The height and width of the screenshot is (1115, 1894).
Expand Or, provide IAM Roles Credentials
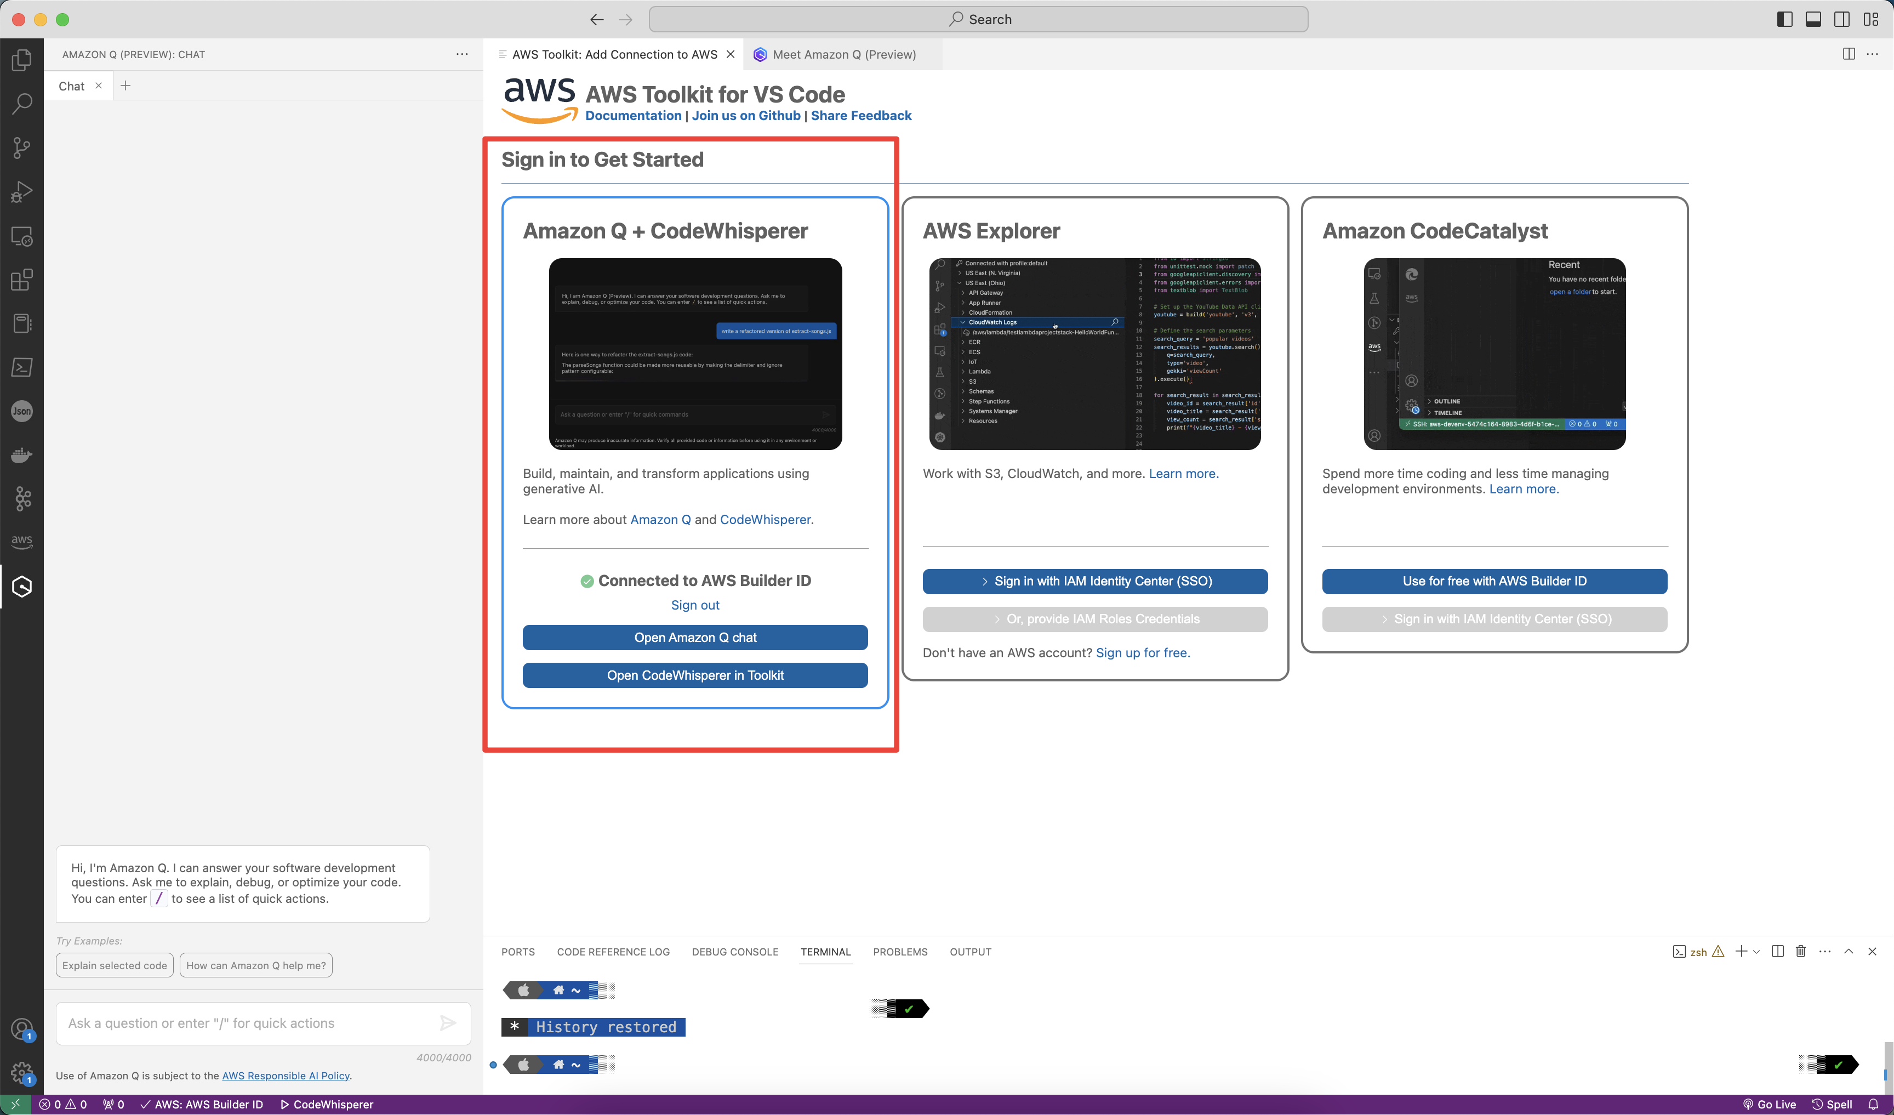point(1095,619)
